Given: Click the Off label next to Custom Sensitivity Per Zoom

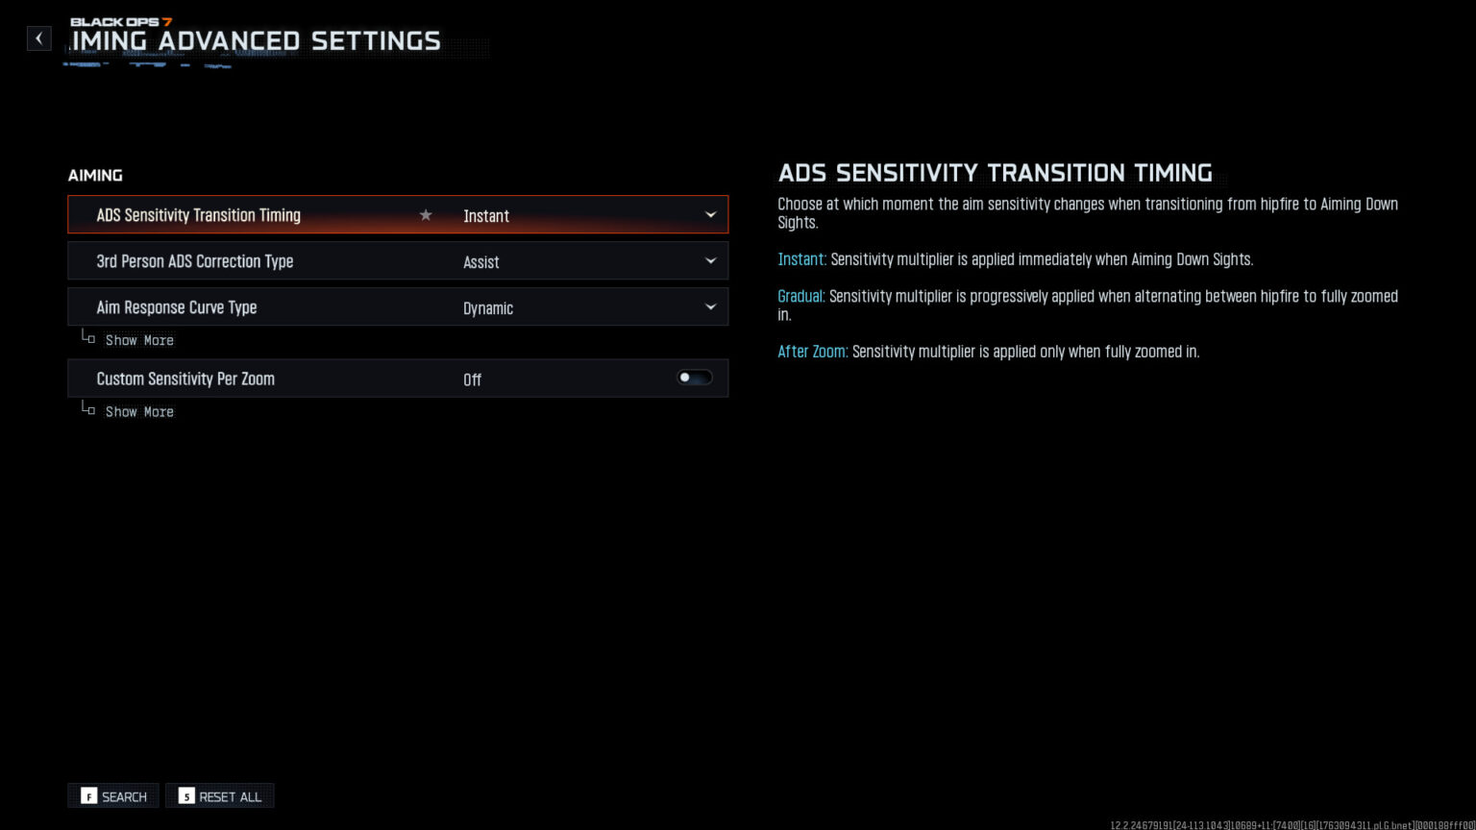Looking at the screenshot, I should 472,378.
